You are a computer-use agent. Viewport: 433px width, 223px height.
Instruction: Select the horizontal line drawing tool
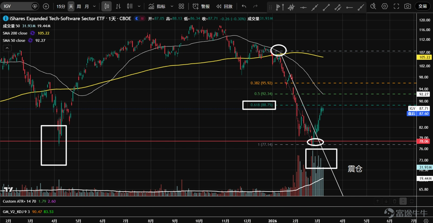[303, 8]
